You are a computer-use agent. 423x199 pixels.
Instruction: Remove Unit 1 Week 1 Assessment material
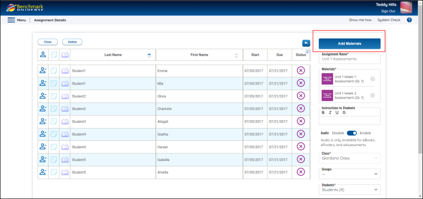pyautogui.click(x=373, y=79)
